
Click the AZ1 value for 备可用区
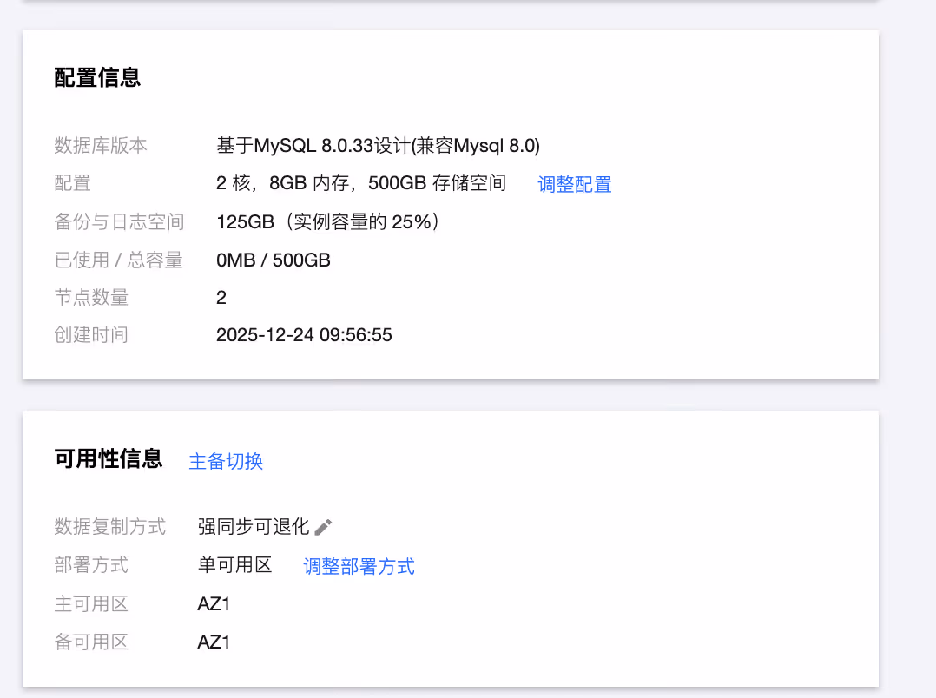pyautogui.click(x=214, y=642)
